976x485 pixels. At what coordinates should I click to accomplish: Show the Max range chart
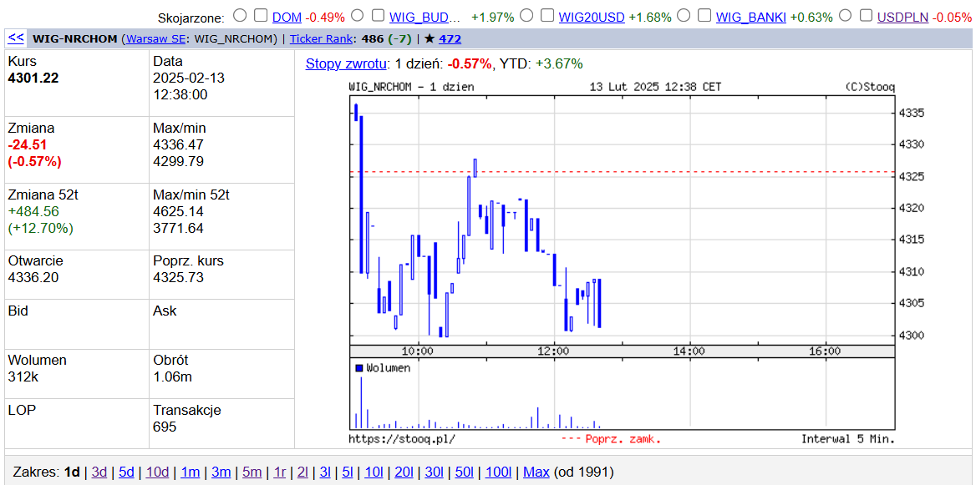coord(536,472)
